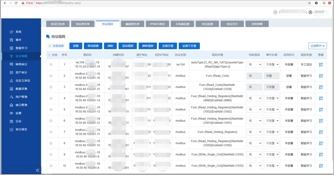Select checkbox for rule row 4

[51, 98]
